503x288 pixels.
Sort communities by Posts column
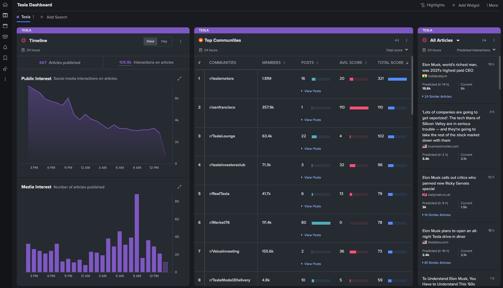(x=310, y=62)
